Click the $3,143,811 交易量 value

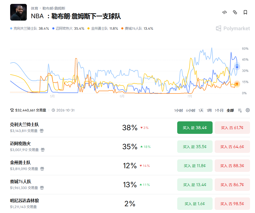24,131
